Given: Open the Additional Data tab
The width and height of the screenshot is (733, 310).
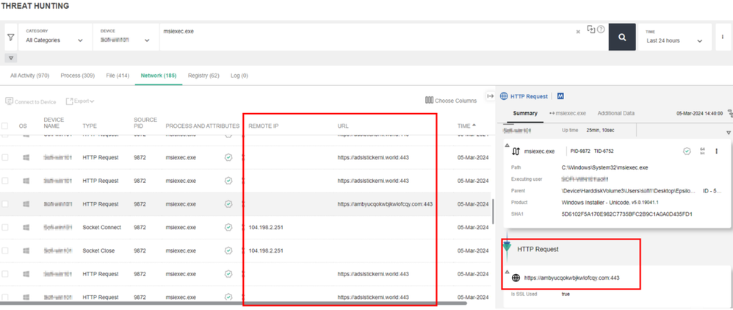Looking at the screenshot, I should point(616,113).
